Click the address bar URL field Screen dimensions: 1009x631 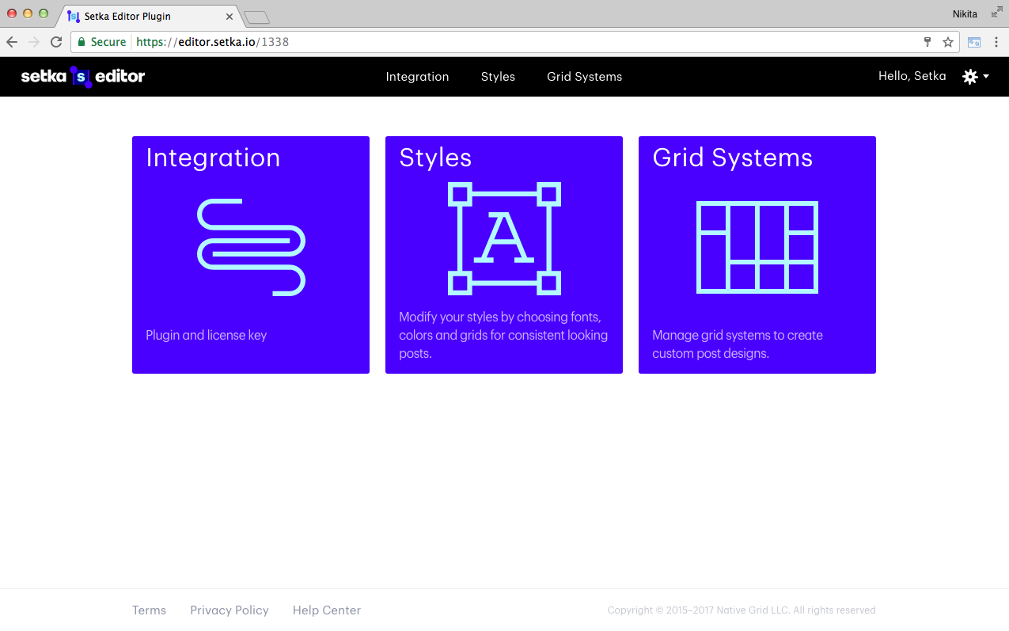tap(514, 42)
